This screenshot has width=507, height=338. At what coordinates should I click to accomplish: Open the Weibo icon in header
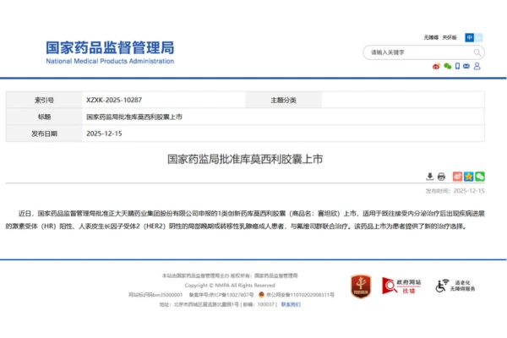(x=436, y=66)
